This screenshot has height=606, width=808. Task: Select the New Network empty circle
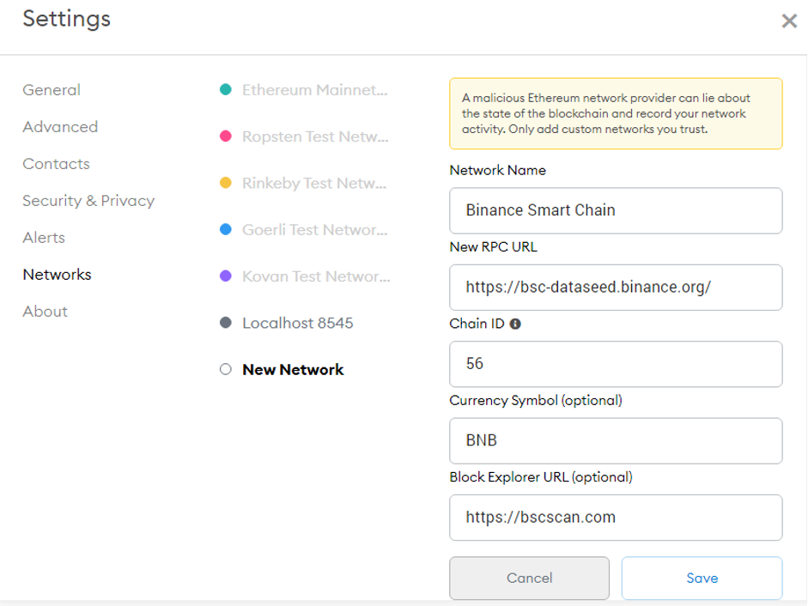pyautogui.click(x=226, y=369)
